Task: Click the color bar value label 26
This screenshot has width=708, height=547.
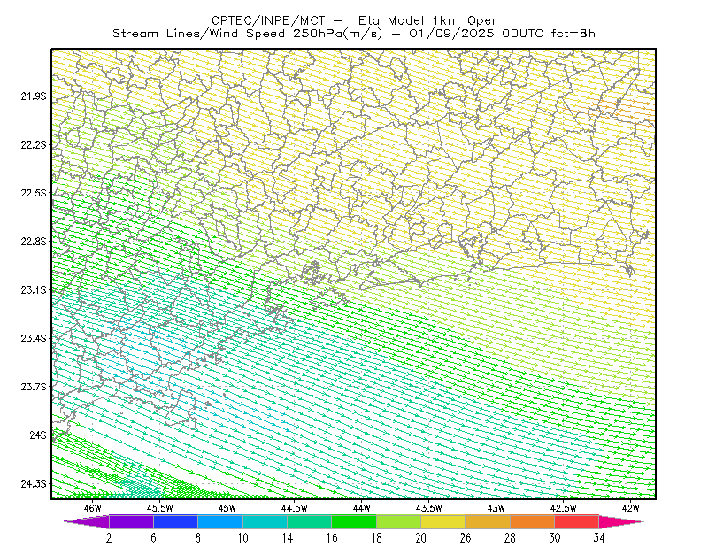Action: click(x=466, y=538)
